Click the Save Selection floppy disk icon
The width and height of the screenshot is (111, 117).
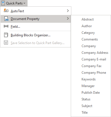(6, 43)
